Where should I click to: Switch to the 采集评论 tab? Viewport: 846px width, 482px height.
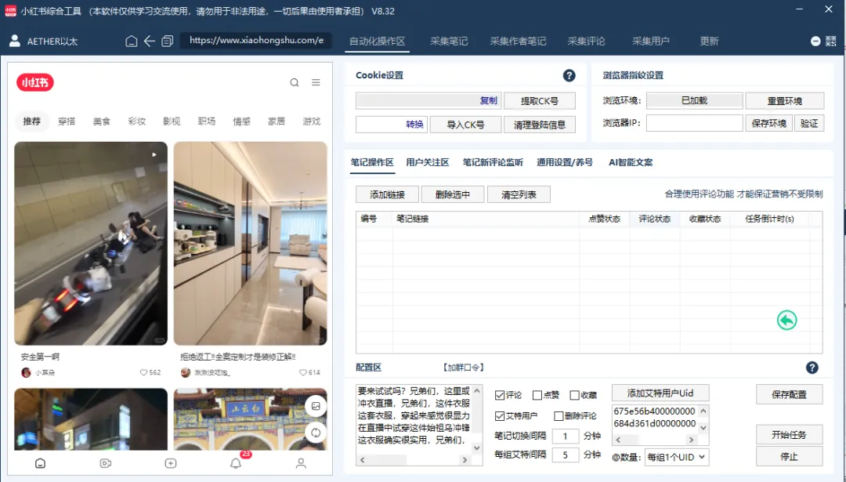[586, 40]
